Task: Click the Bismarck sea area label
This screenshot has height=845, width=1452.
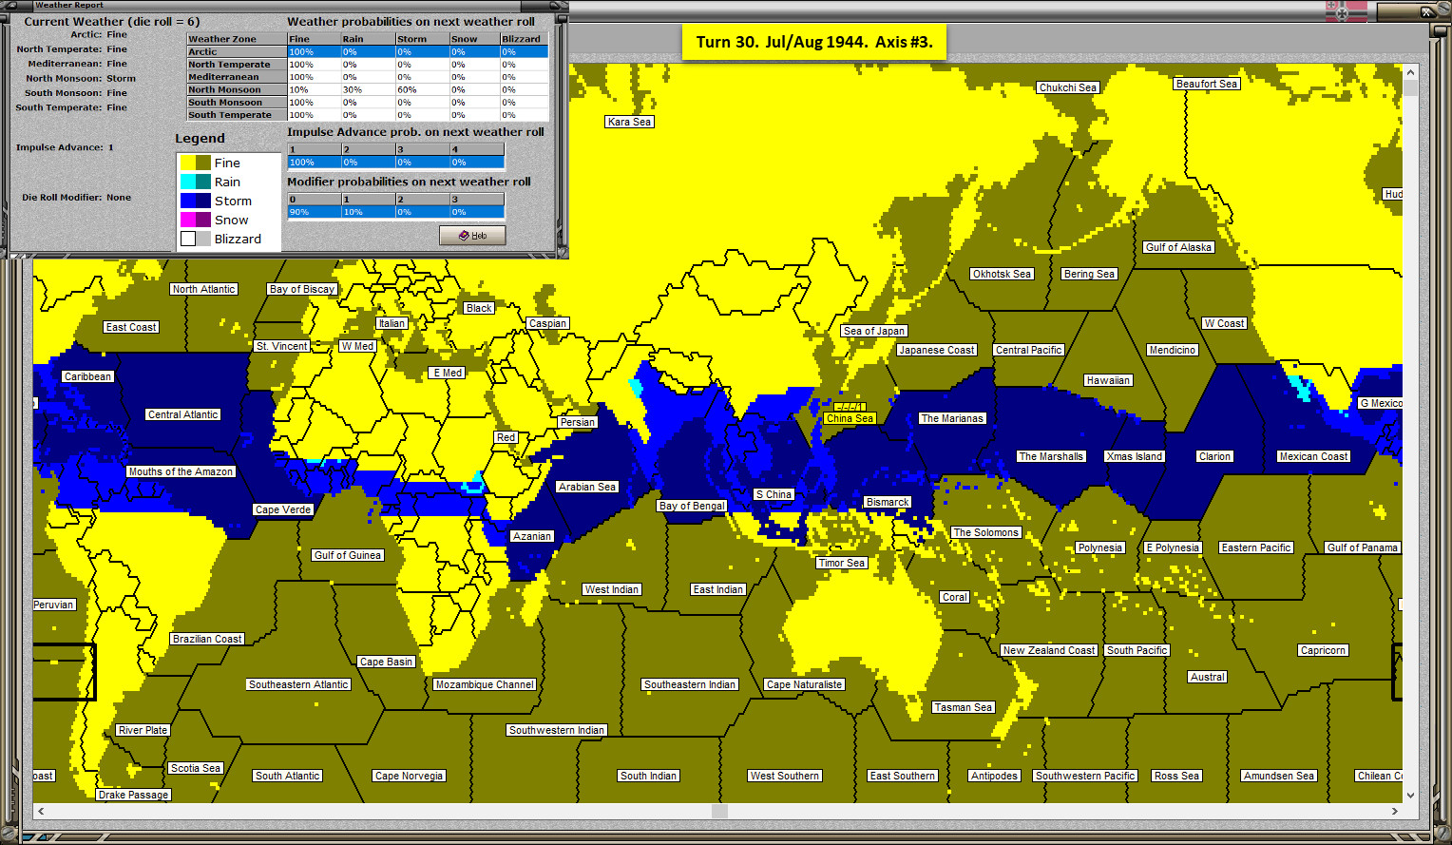Action: [x=888, y=502]
